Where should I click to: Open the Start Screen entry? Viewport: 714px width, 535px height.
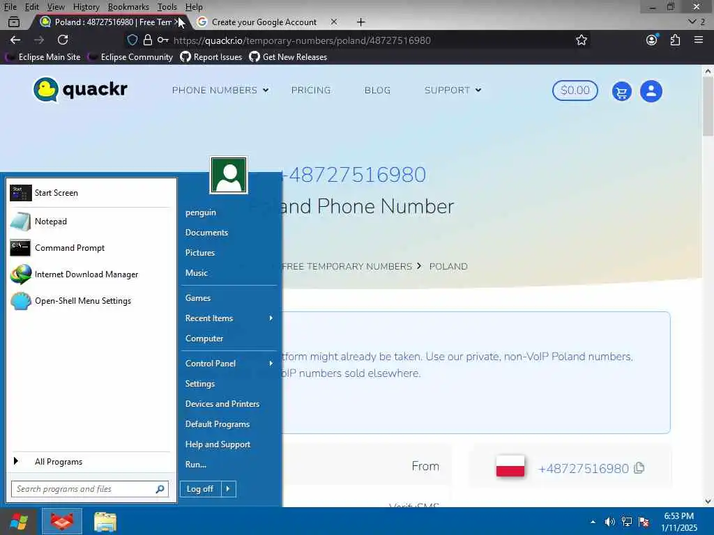[90, 193]
